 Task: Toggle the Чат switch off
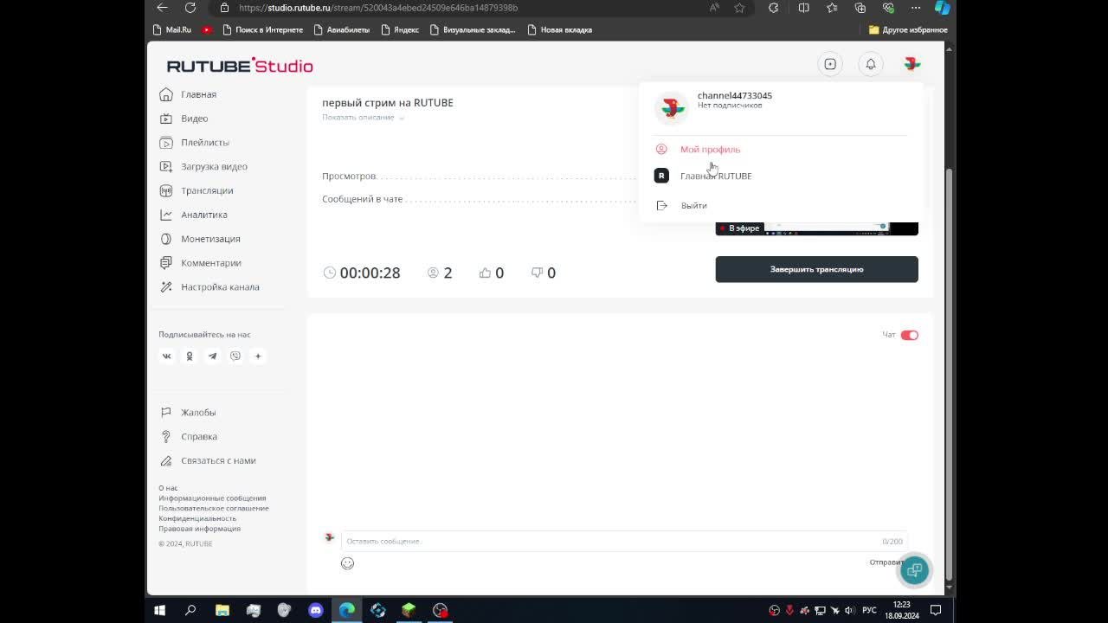pos(909,335)
